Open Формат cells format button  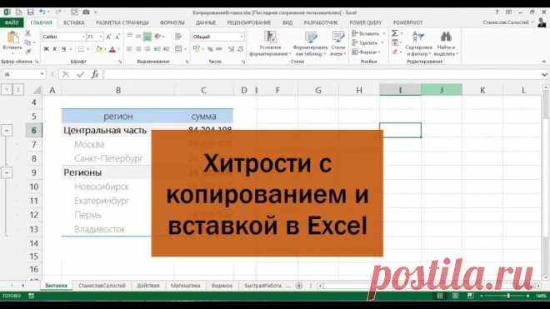tap(367, 52)
